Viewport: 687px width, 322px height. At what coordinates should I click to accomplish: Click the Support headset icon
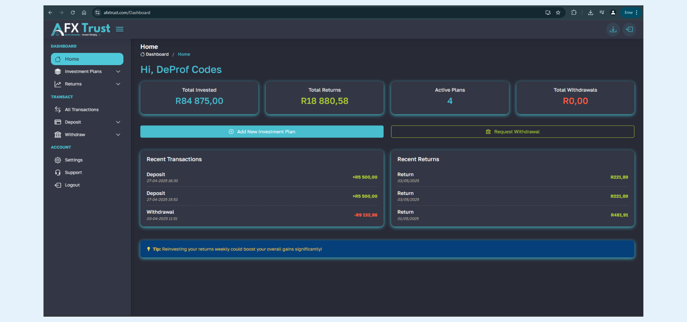tap(58, 172)
